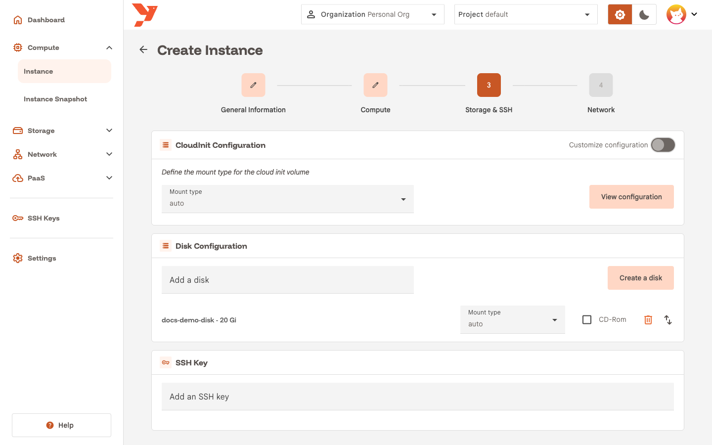Viewport: 712px width, 445px height.
Task: Select step 3 Storage & SSH
Action: pos(489,85)
